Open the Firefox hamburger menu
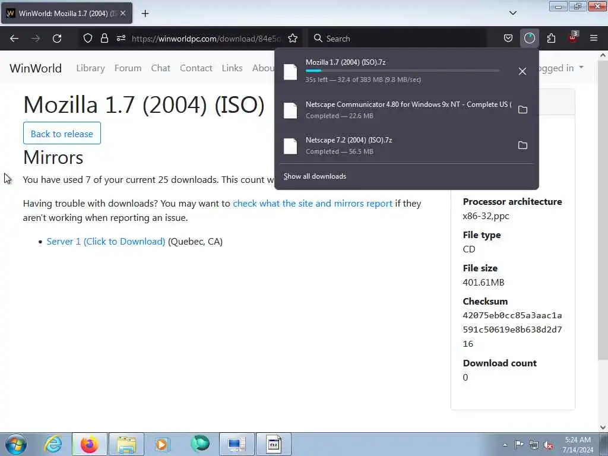Screen dimensions: 608x456 594,39
